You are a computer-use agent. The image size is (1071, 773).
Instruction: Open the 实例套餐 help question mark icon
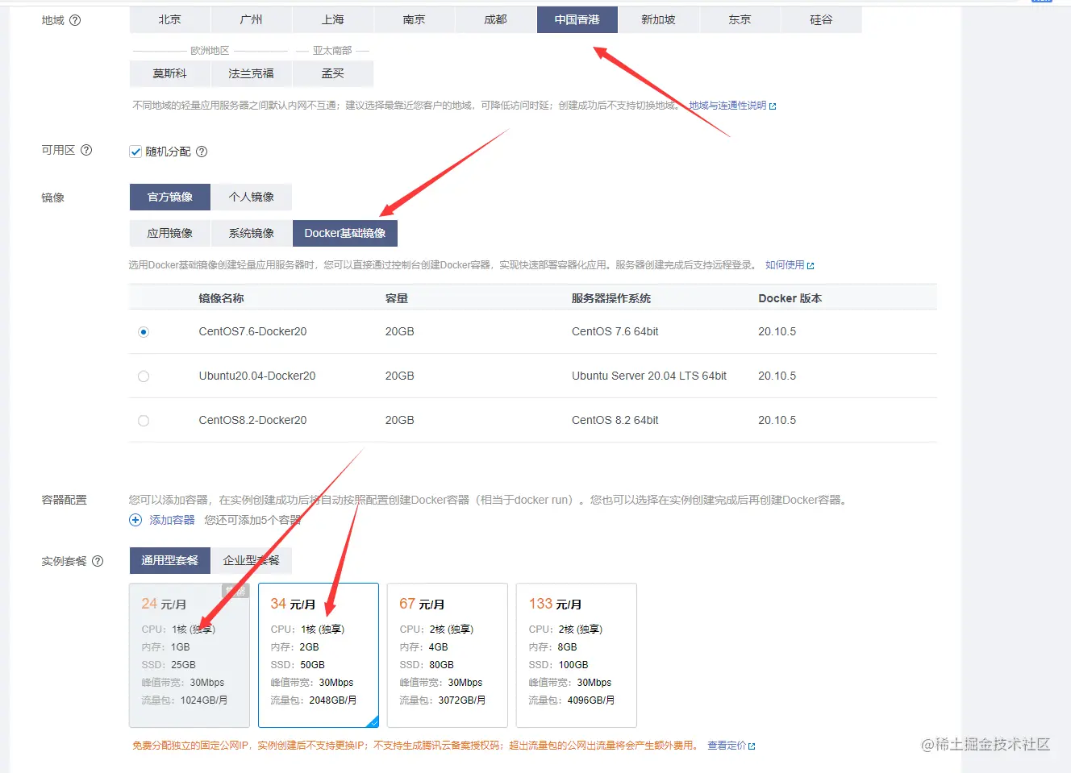pos(98,561)
